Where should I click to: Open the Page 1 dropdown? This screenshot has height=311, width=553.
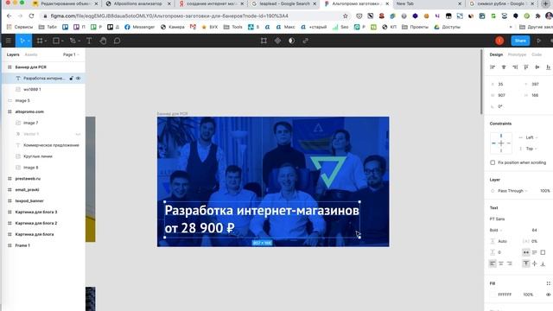tap(71, 54)
